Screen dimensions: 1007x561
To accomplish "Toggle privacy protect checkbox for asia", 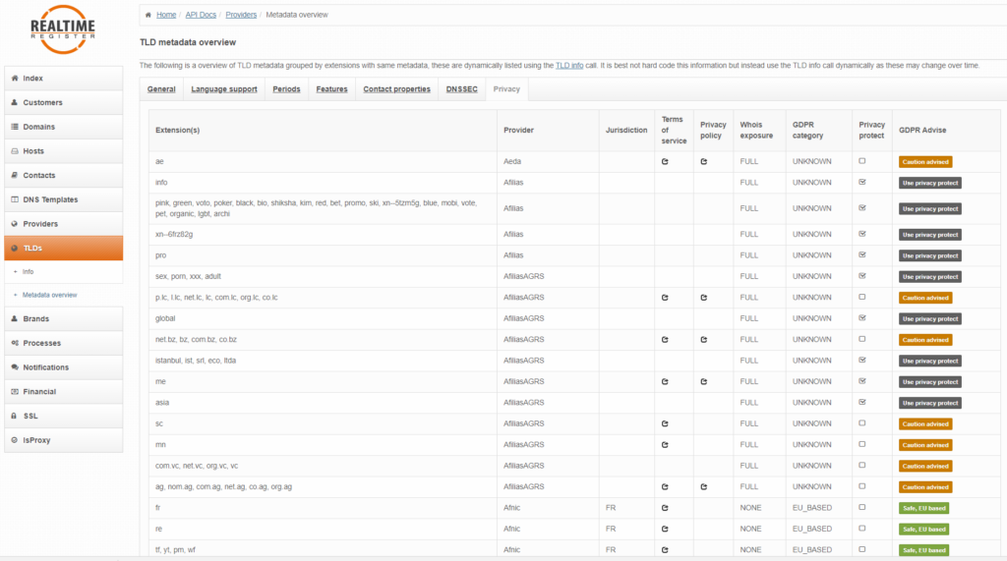I will click(x=862, y=403).
